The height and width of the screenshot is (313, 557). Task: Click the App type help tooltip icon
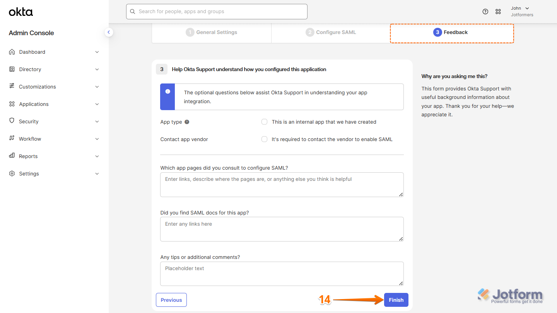(x=187, y=122)
